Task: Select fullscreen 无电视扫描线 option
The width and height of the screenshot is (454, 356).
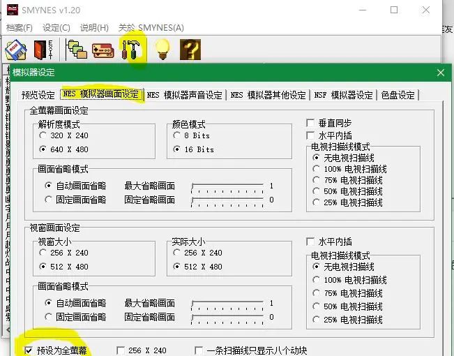Action: [x=343, y=158]
